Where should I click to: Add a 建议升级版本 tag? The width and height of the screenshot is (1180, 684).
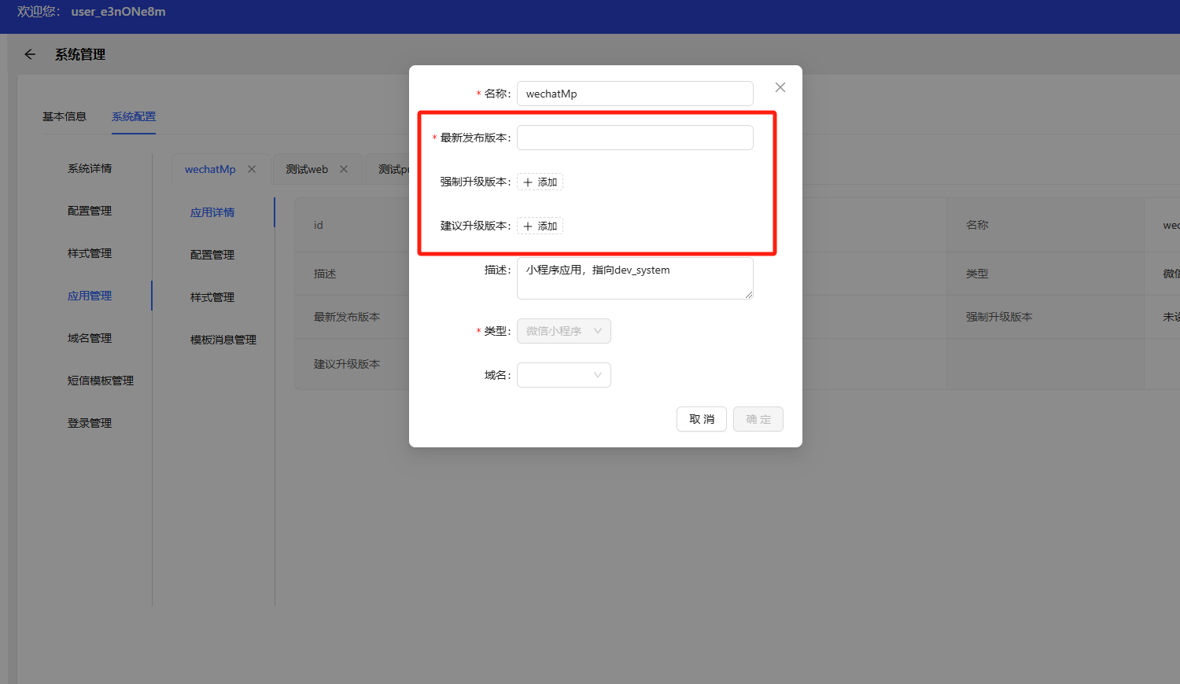coord(540,226)
